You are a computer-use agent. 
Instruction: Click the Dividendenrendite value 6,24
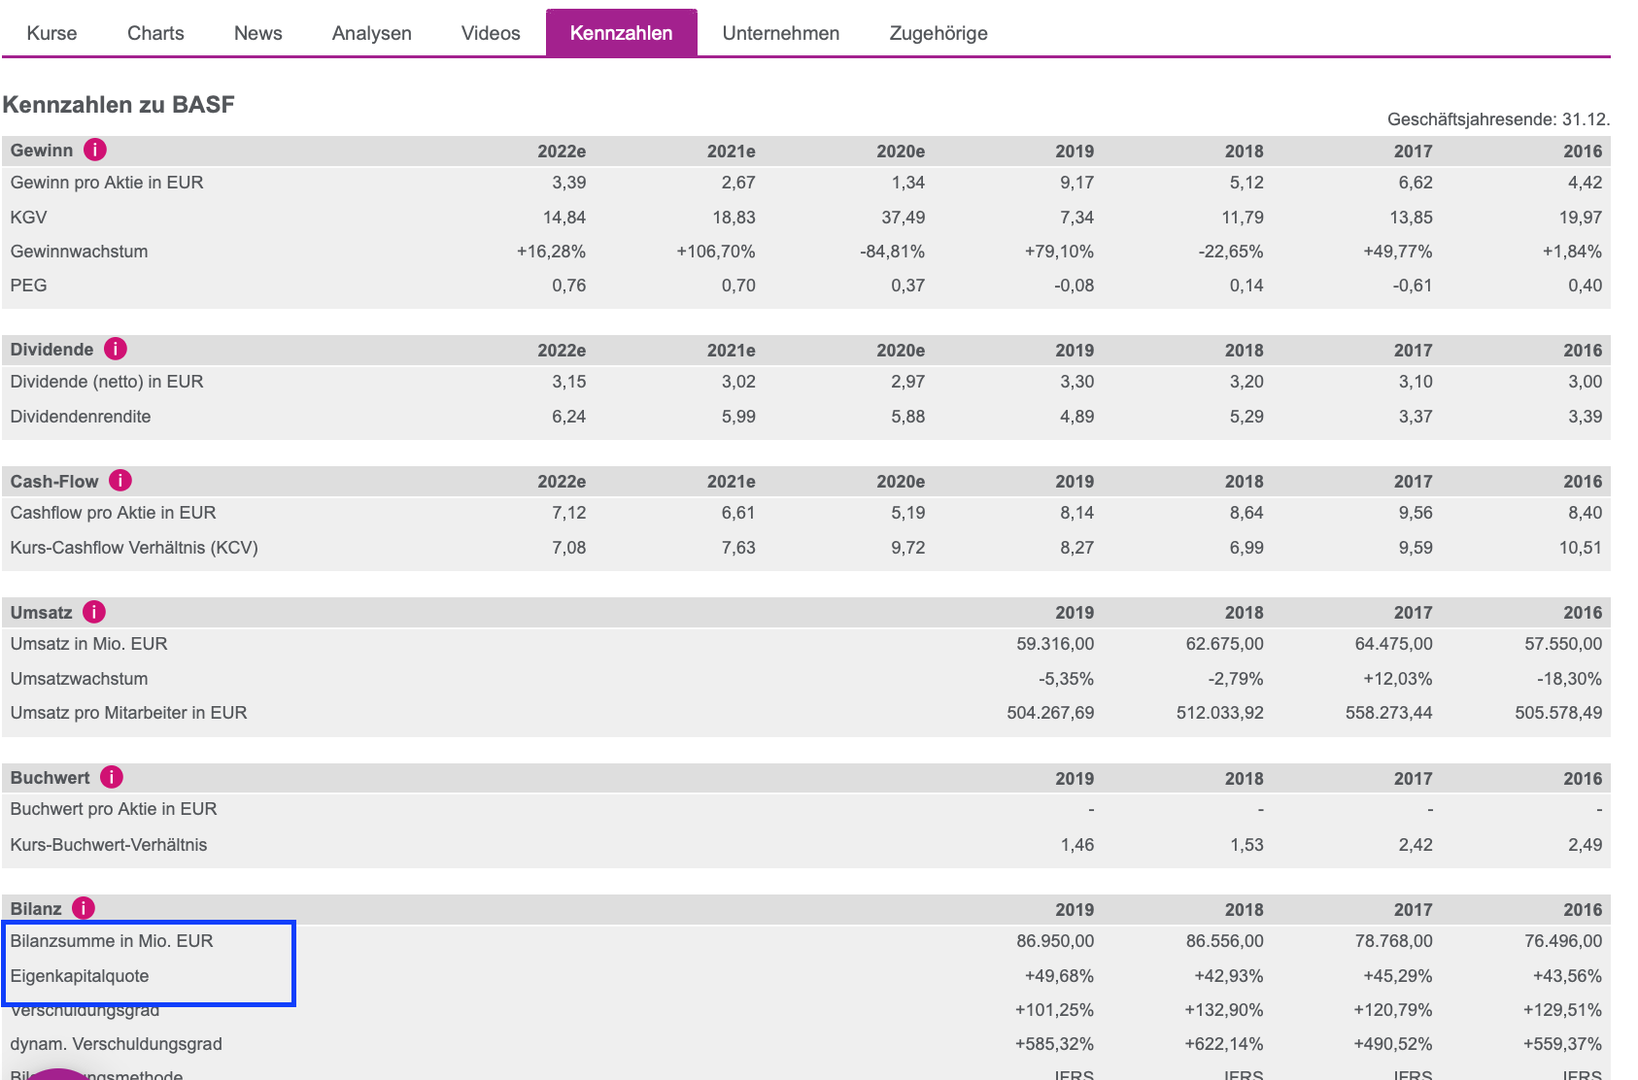569,417
